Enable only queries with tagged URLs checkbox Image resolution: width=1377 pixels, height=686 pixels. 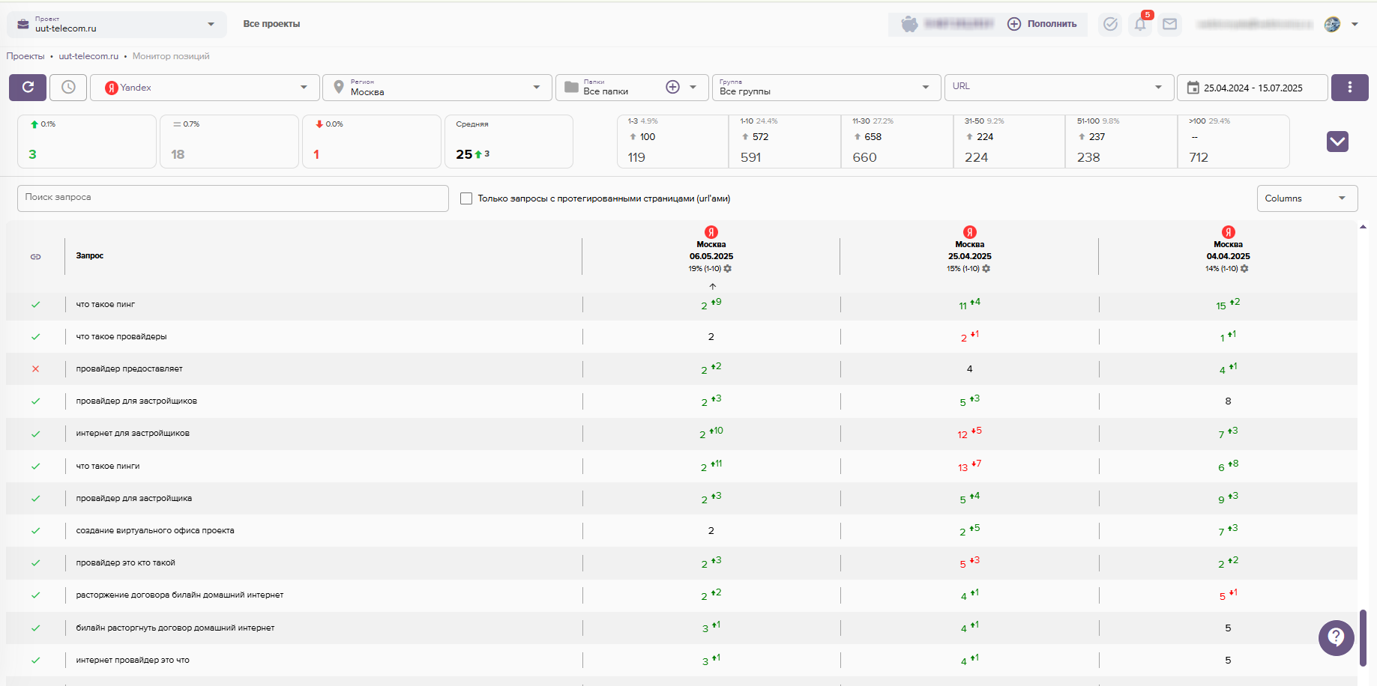coord(466,198)
